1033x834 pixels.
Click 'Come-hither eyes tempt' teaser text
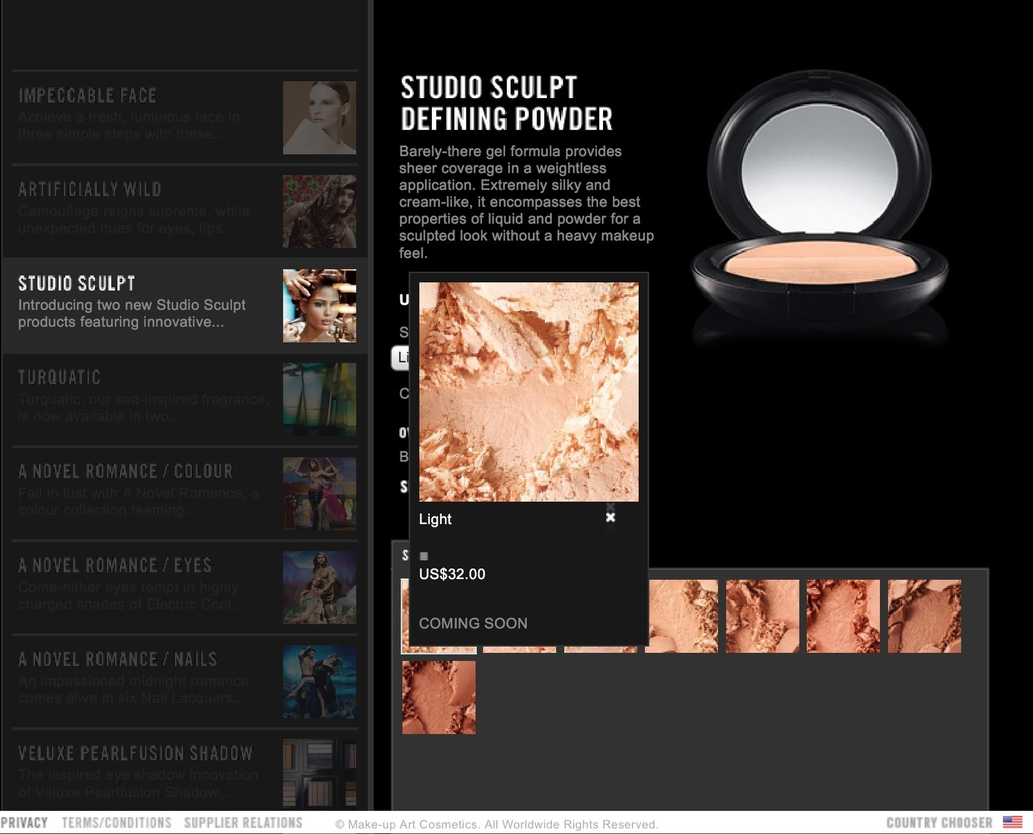131,596
